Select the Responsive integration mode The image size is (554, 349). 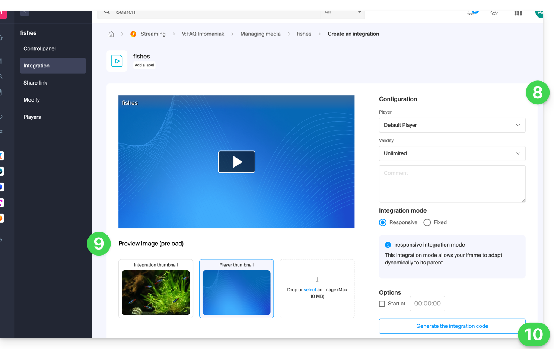click(x=383, y=222)
